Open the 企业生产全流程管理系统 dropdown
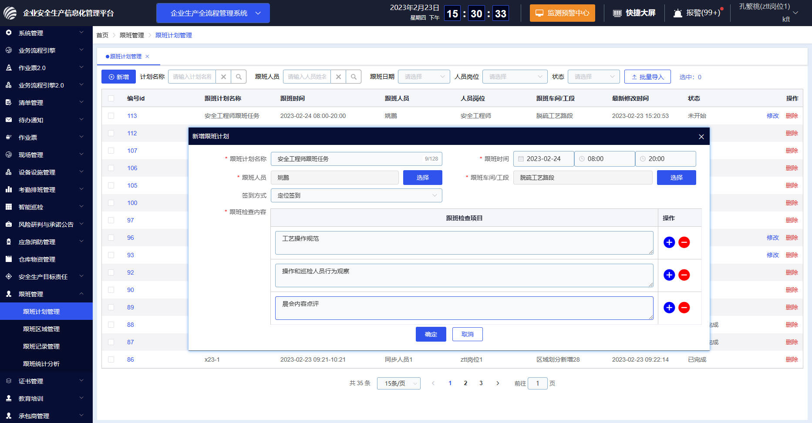 pos(213,13)
